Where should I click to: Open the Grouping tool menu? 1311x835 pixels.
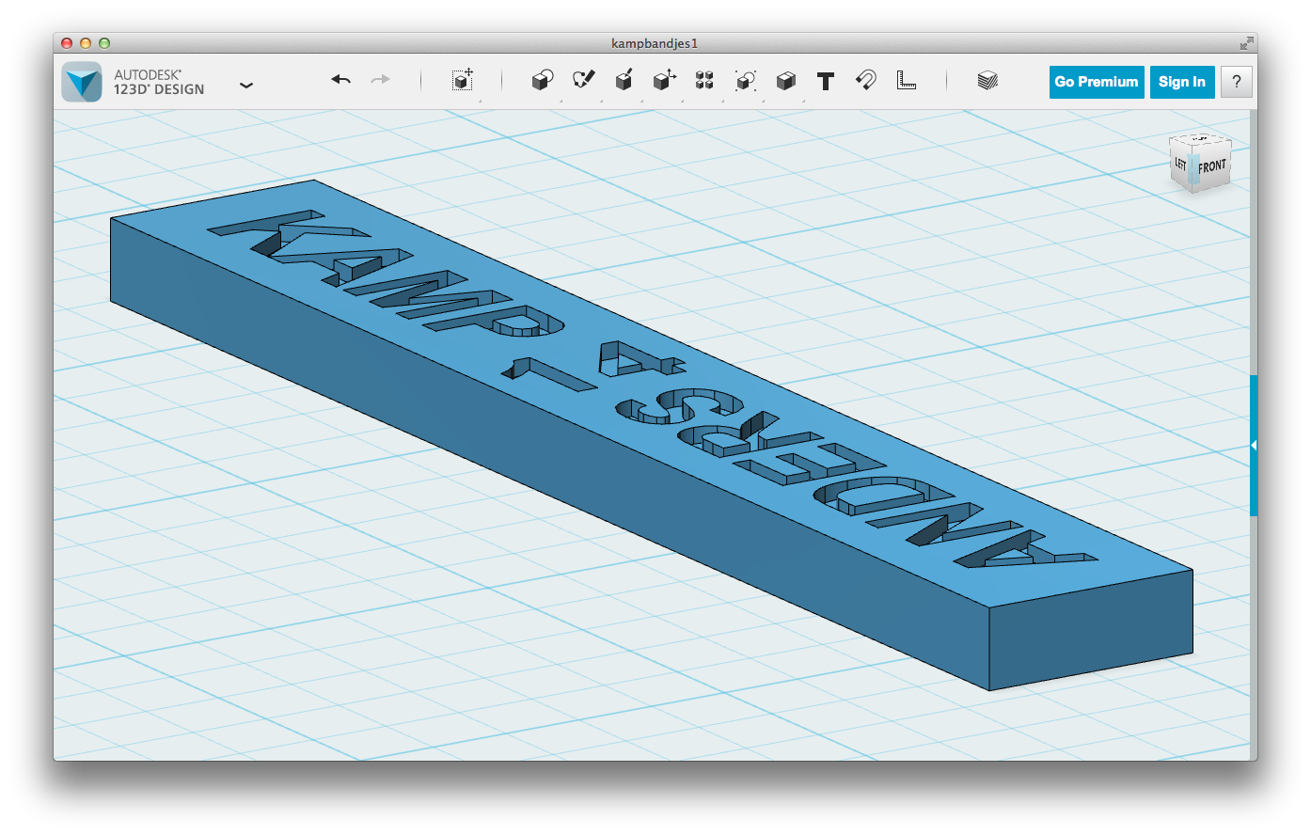745,80
